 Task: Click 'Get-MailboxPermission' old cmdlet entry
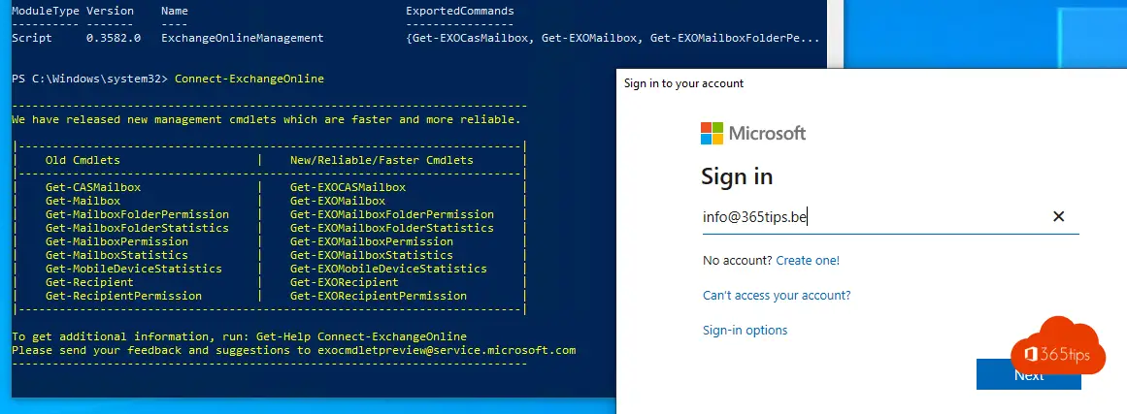tap(116, 241)
